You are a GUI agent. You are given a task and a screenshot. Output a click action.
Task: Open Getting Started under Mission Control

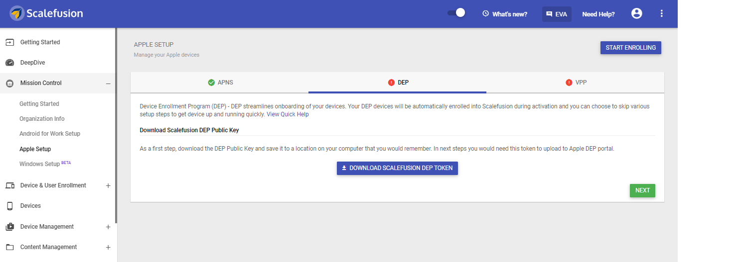(39, 104)
